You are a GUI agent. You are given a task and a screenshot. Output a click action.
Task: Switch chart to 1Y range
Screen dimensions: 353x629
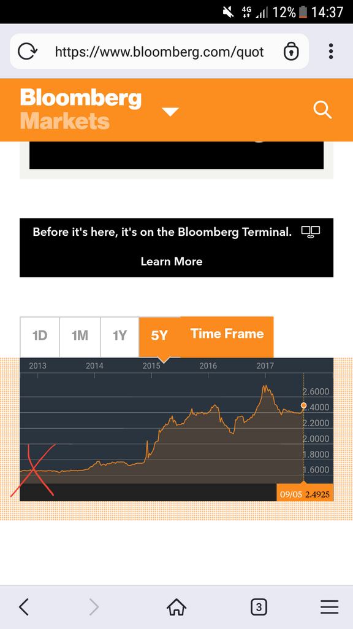coord(120,337)
